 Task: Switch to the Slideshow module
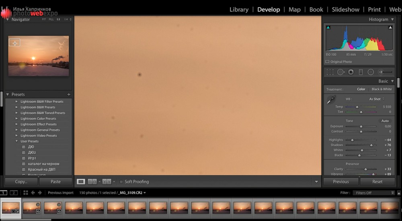[x=346, y=10]
